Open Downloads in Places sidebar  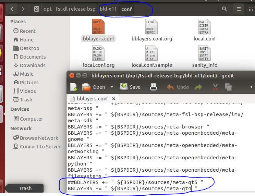tap(29, 65)
